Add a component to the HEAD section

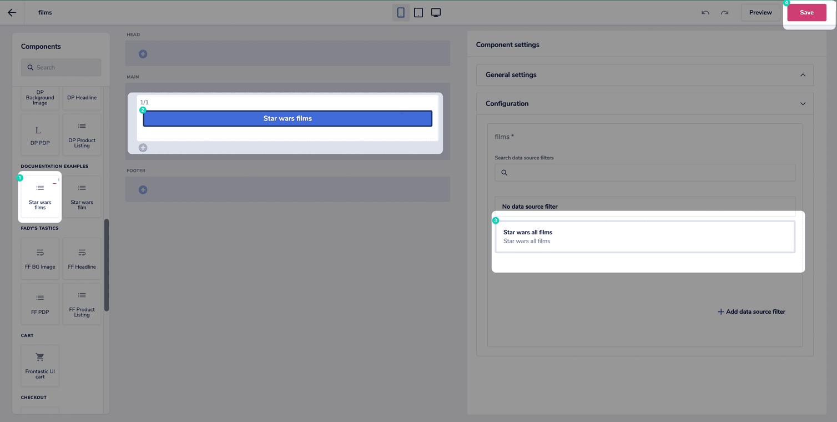point(143,54)
